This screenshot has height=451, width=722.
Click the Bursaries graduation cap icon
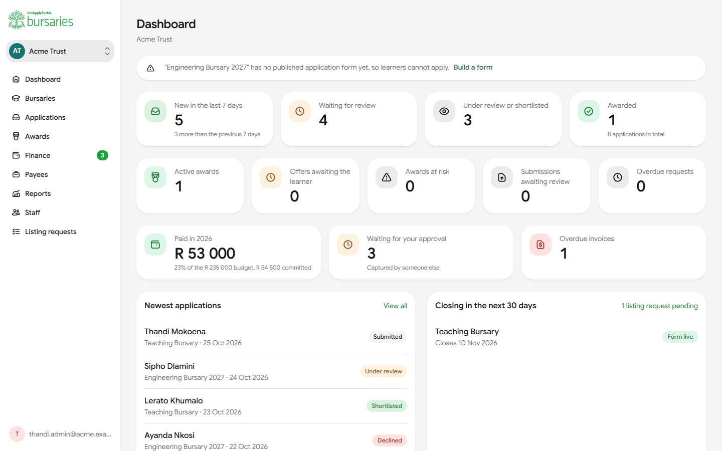click(x=16, y=98)
